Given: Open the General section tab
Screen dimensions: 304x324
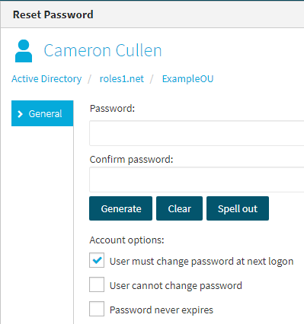Looking at the screenshot, I should point(43,113).
